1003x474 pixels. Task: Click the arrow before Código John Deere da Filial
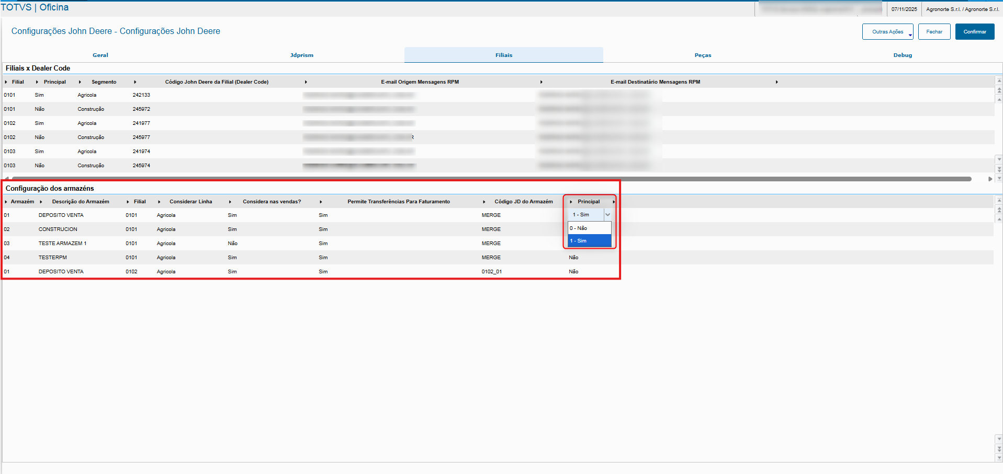pos(135,82)
